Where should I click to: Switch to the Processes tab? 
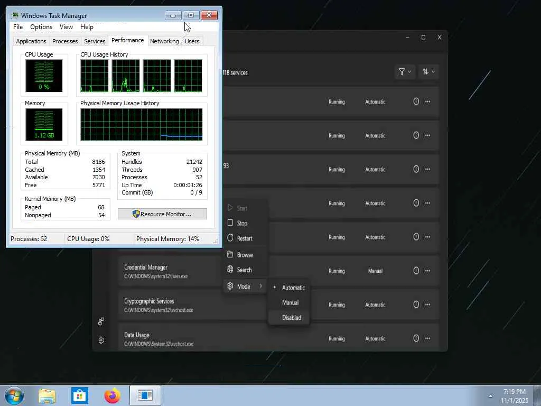pos(65,41)
